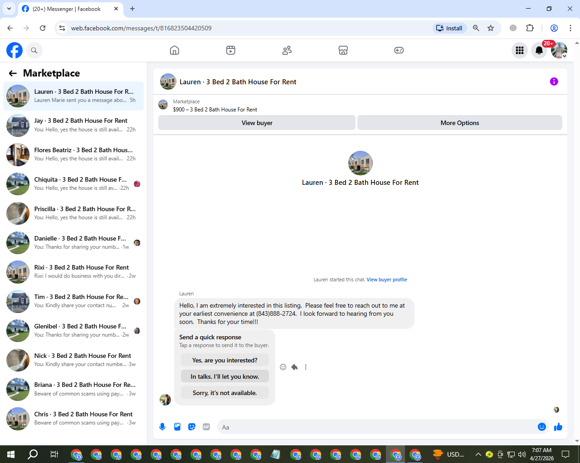Click the '$900 – 3 Bed 2 Bath House For Rent' listing text
580x463 pixels.
(215, 110)
